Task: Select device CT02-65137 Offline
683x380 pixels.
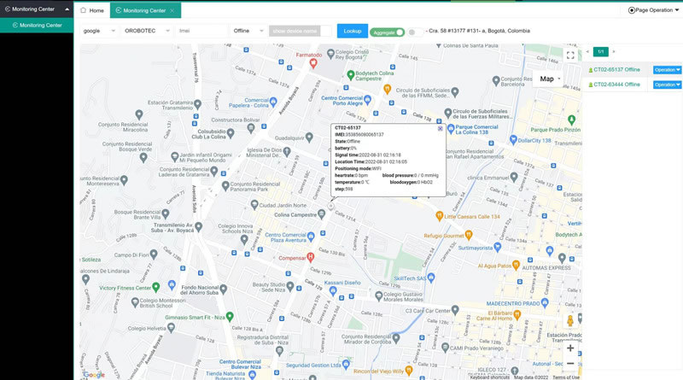Action: point(616,70)
